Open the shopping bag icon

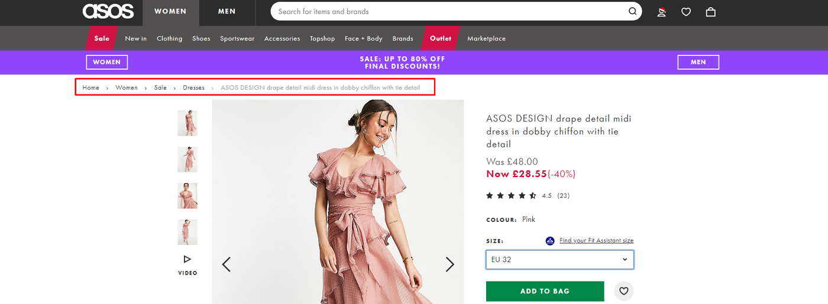pyautogui.click(x=711, y=12)
